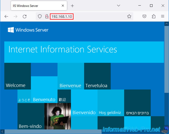
Task: Click the vertical scrollbar thumb
Action: coord(166,59)
